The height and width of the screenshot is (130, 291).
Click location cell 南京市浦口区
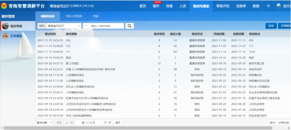coord(257,64)
